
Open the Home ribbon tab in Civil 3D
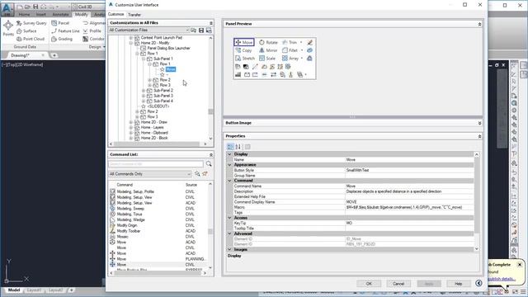(24, 15)
